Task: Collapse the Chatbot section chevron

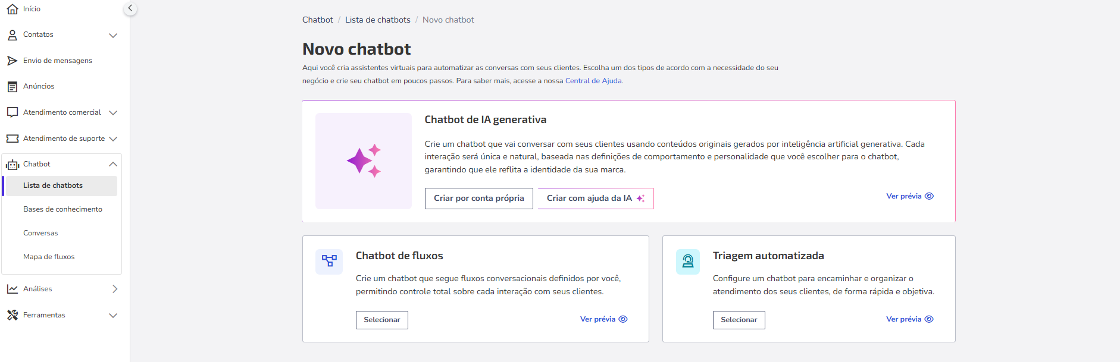Action: point(113,164)
